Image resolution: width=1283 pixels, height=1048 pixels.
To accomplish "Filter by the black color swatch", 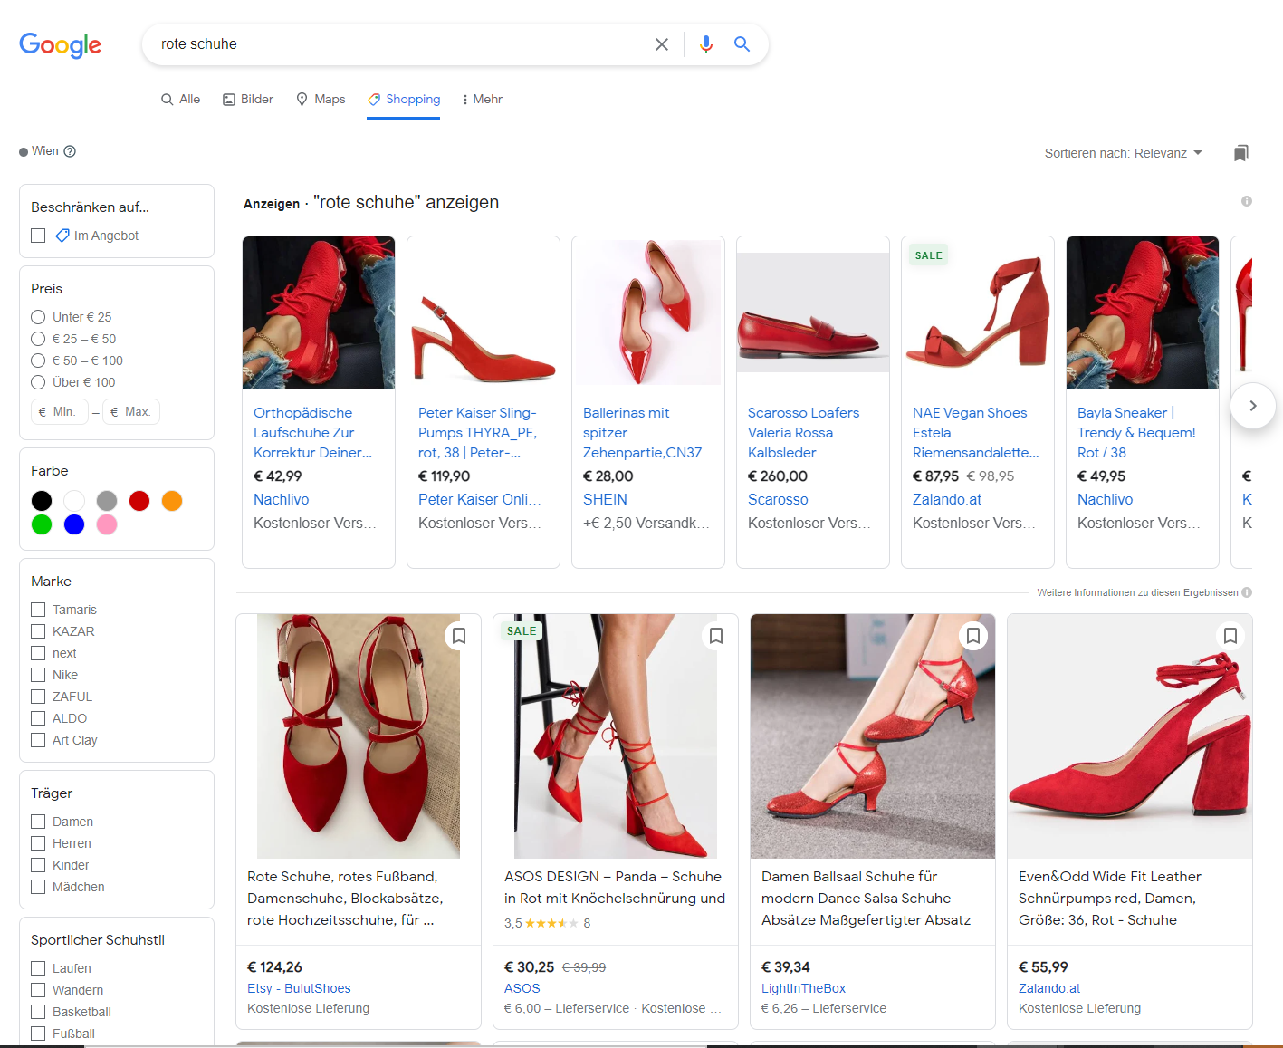I will [42, 501].
